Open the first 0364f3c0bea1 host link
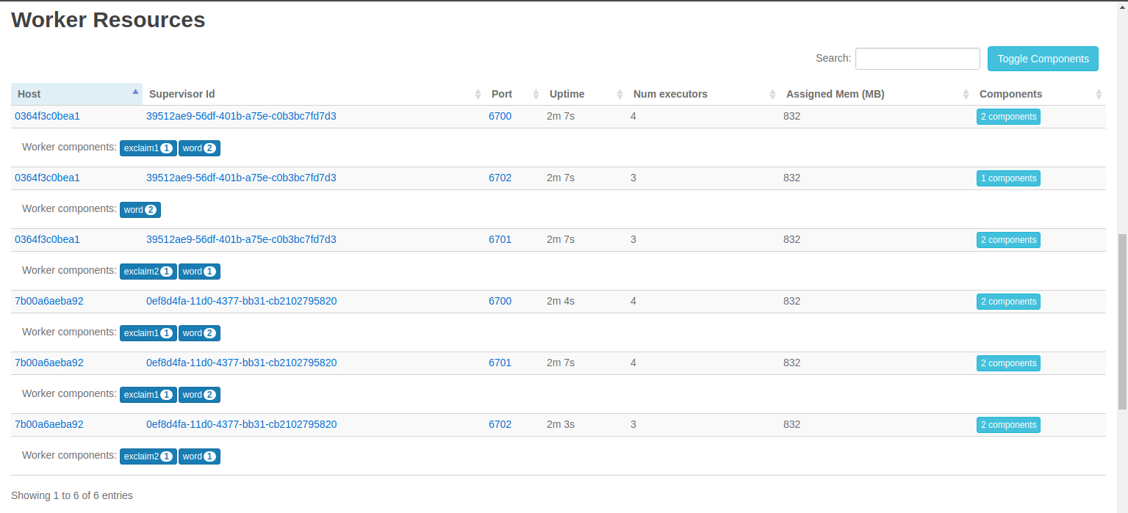 point(47,116)
